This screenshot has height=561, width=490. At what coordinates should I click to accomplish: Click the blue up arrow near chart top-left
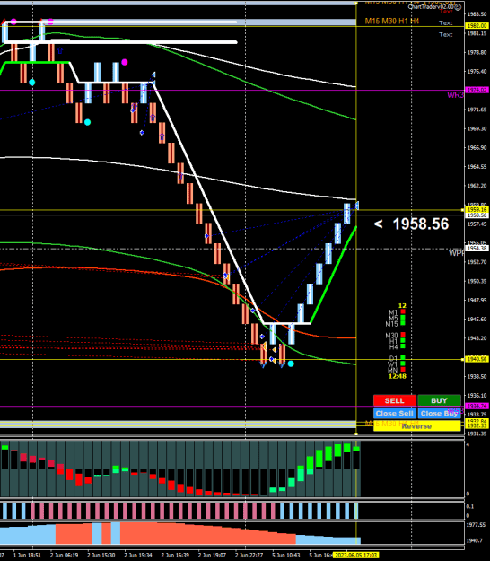[x=60, y=50]
